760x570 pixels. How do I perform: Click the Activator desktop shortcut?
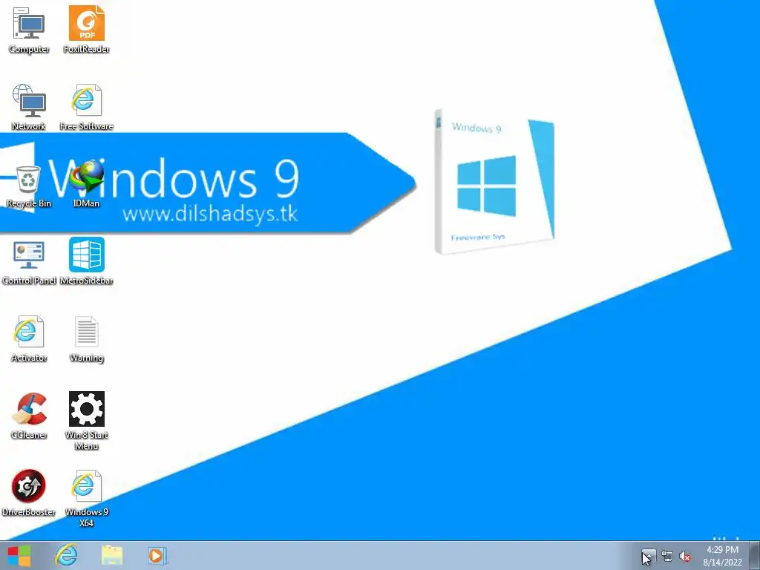tap(29, 338)
